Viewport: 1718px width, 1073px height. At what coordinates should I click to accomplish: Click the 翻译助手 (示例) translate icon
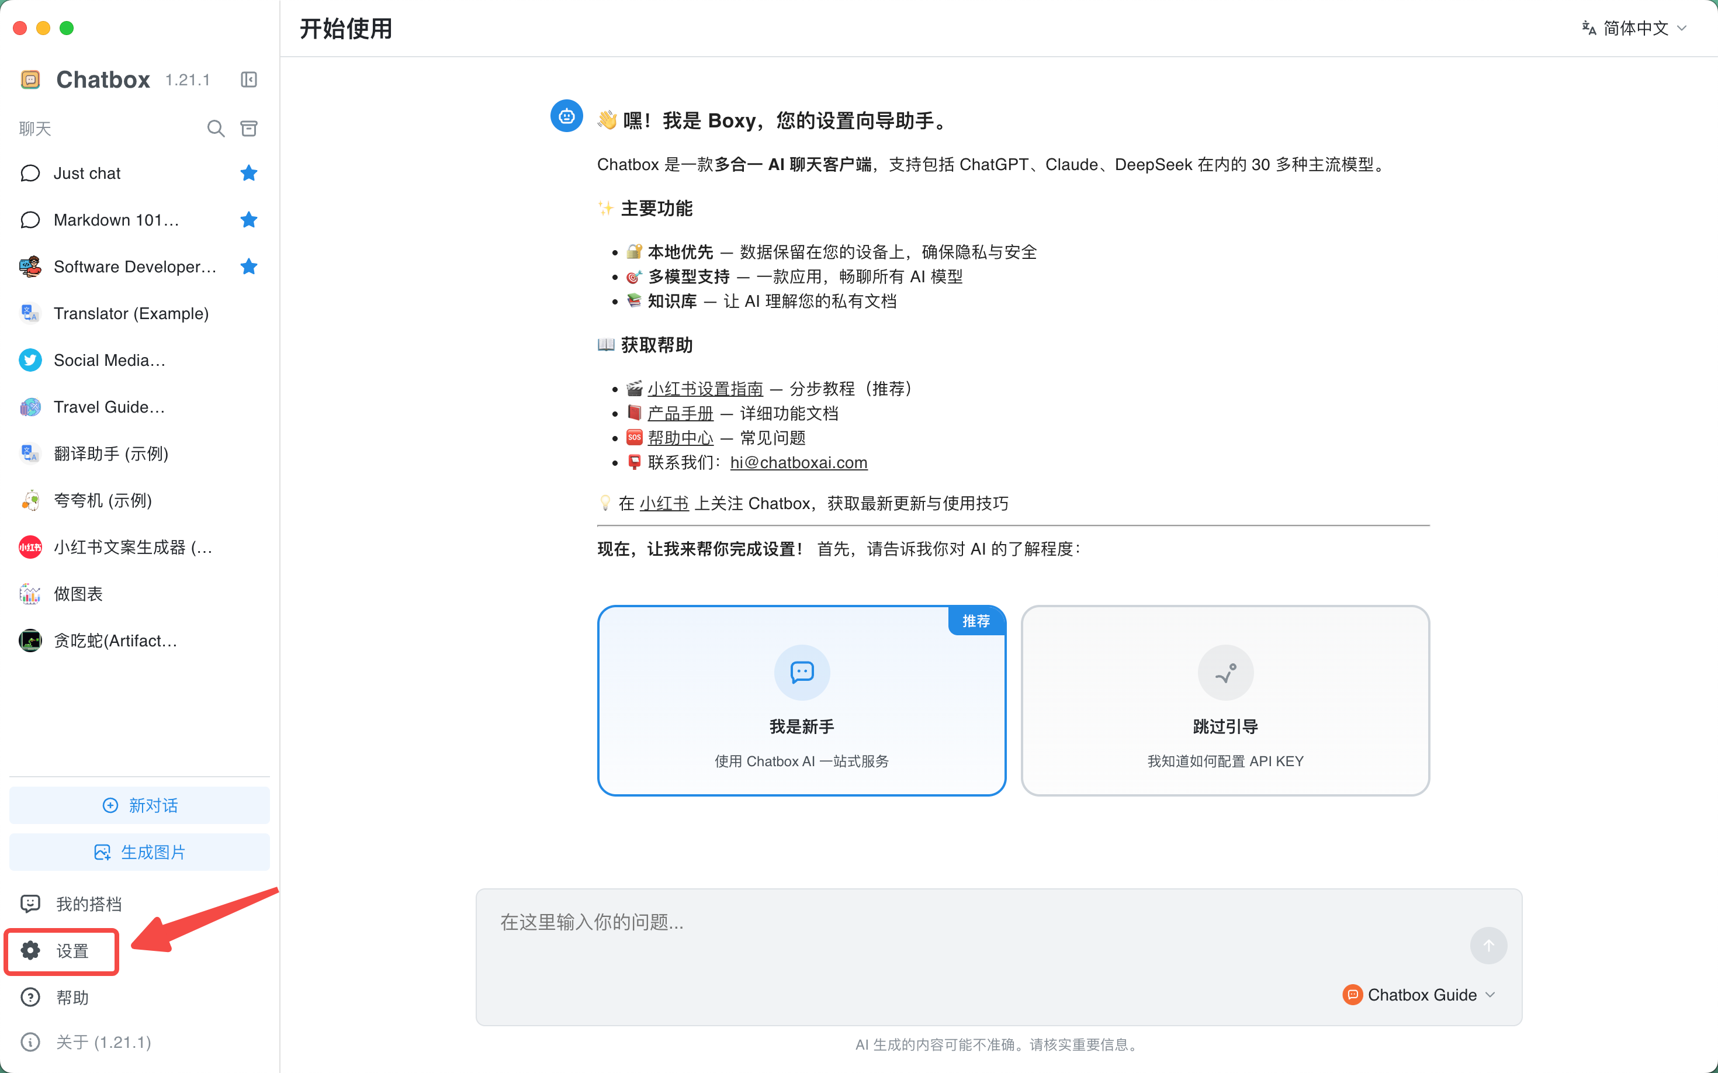pyautogui.click(x=30, y=454)
